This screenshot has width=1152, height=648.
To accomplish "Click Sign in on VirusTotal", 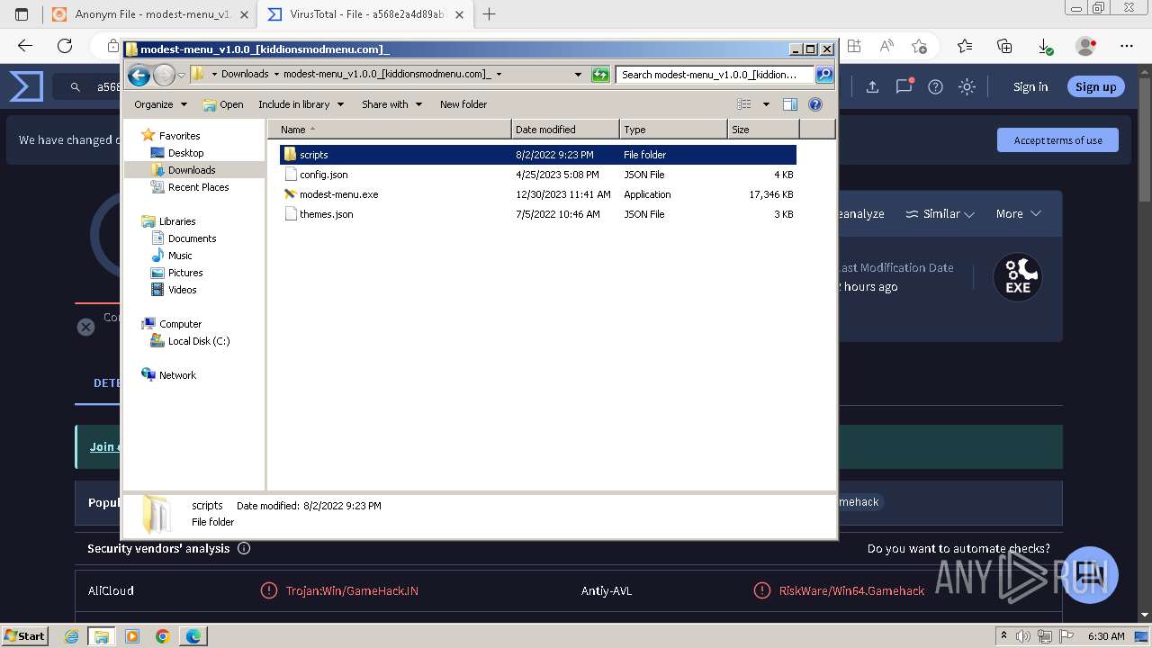I will coord(1030,87).
